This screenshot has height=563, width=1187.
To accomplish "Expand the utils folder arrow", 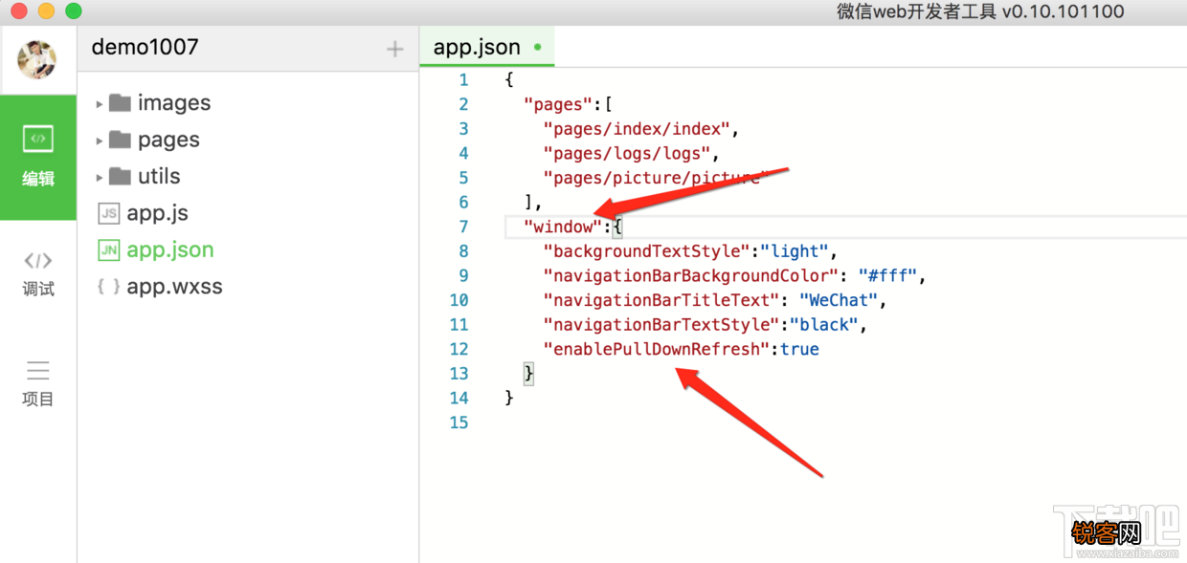I will click(100, 177).
